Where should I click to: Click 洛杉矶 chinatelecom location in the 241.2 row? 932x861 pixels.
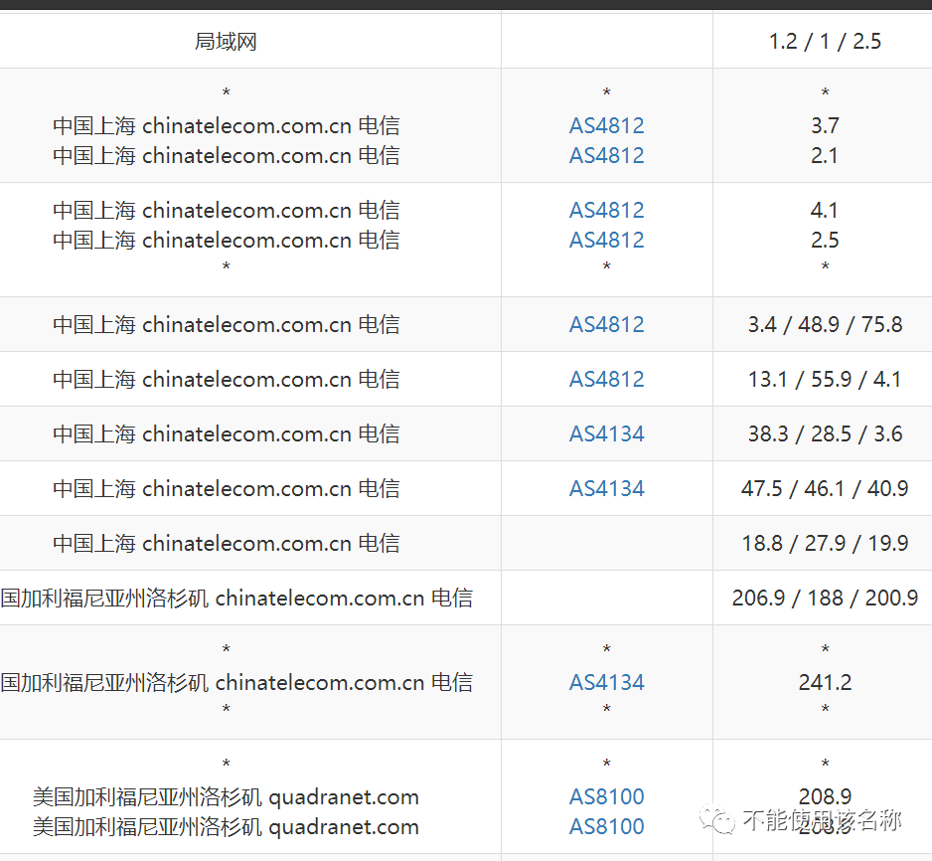(236, 682)
